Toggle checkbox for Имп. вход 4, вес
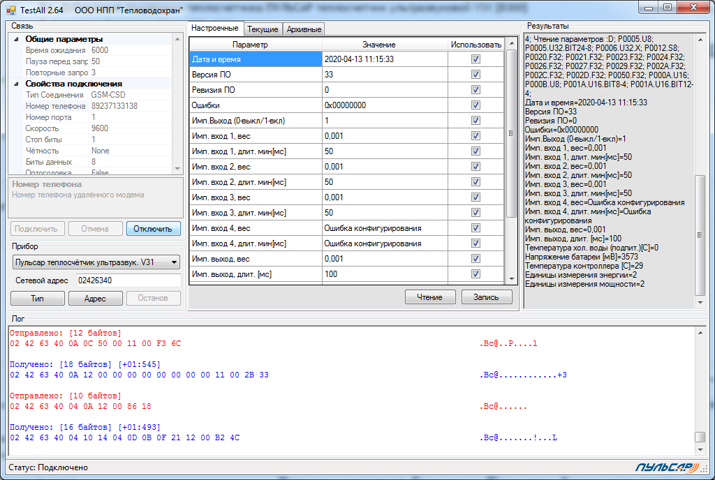715x480 pixels. tap(476, 228)
